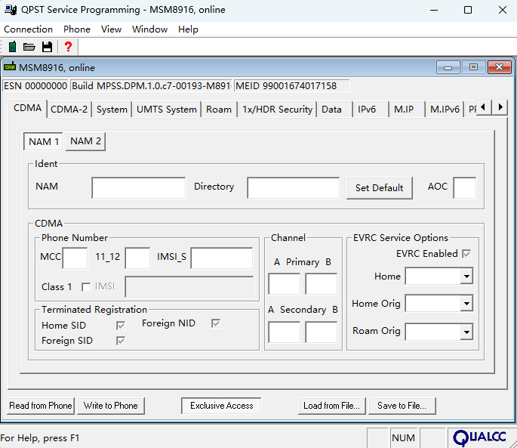This screenshot has height=448, width=517.
Task: Expand the Roam Orig dropdown
Action: 466,331
